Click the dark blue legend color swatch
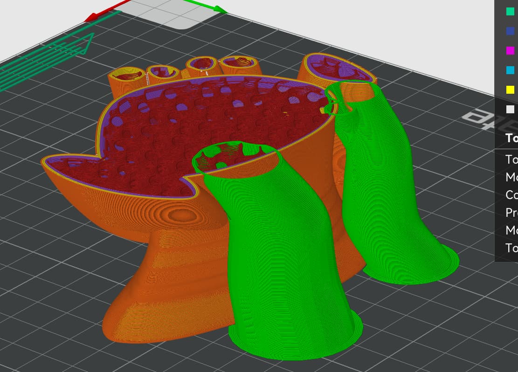Screen dimensions: 518x372 click(511, 31)
